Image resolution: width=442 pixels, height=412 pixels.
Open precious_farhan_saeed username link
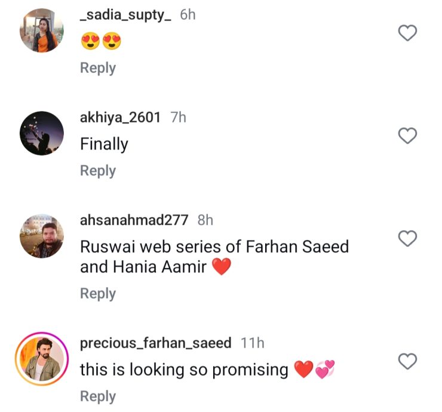pyautogui.click(x=156, y=343)
